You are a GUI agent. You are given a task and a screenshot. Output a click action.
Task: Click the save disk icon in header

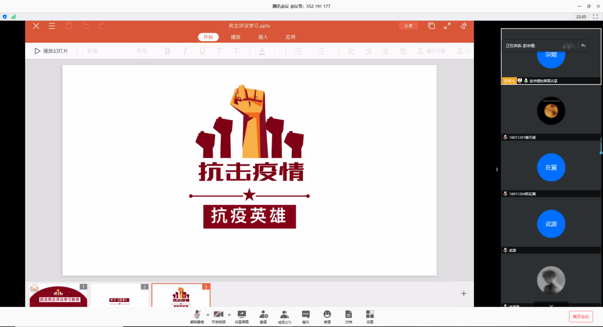69,26
